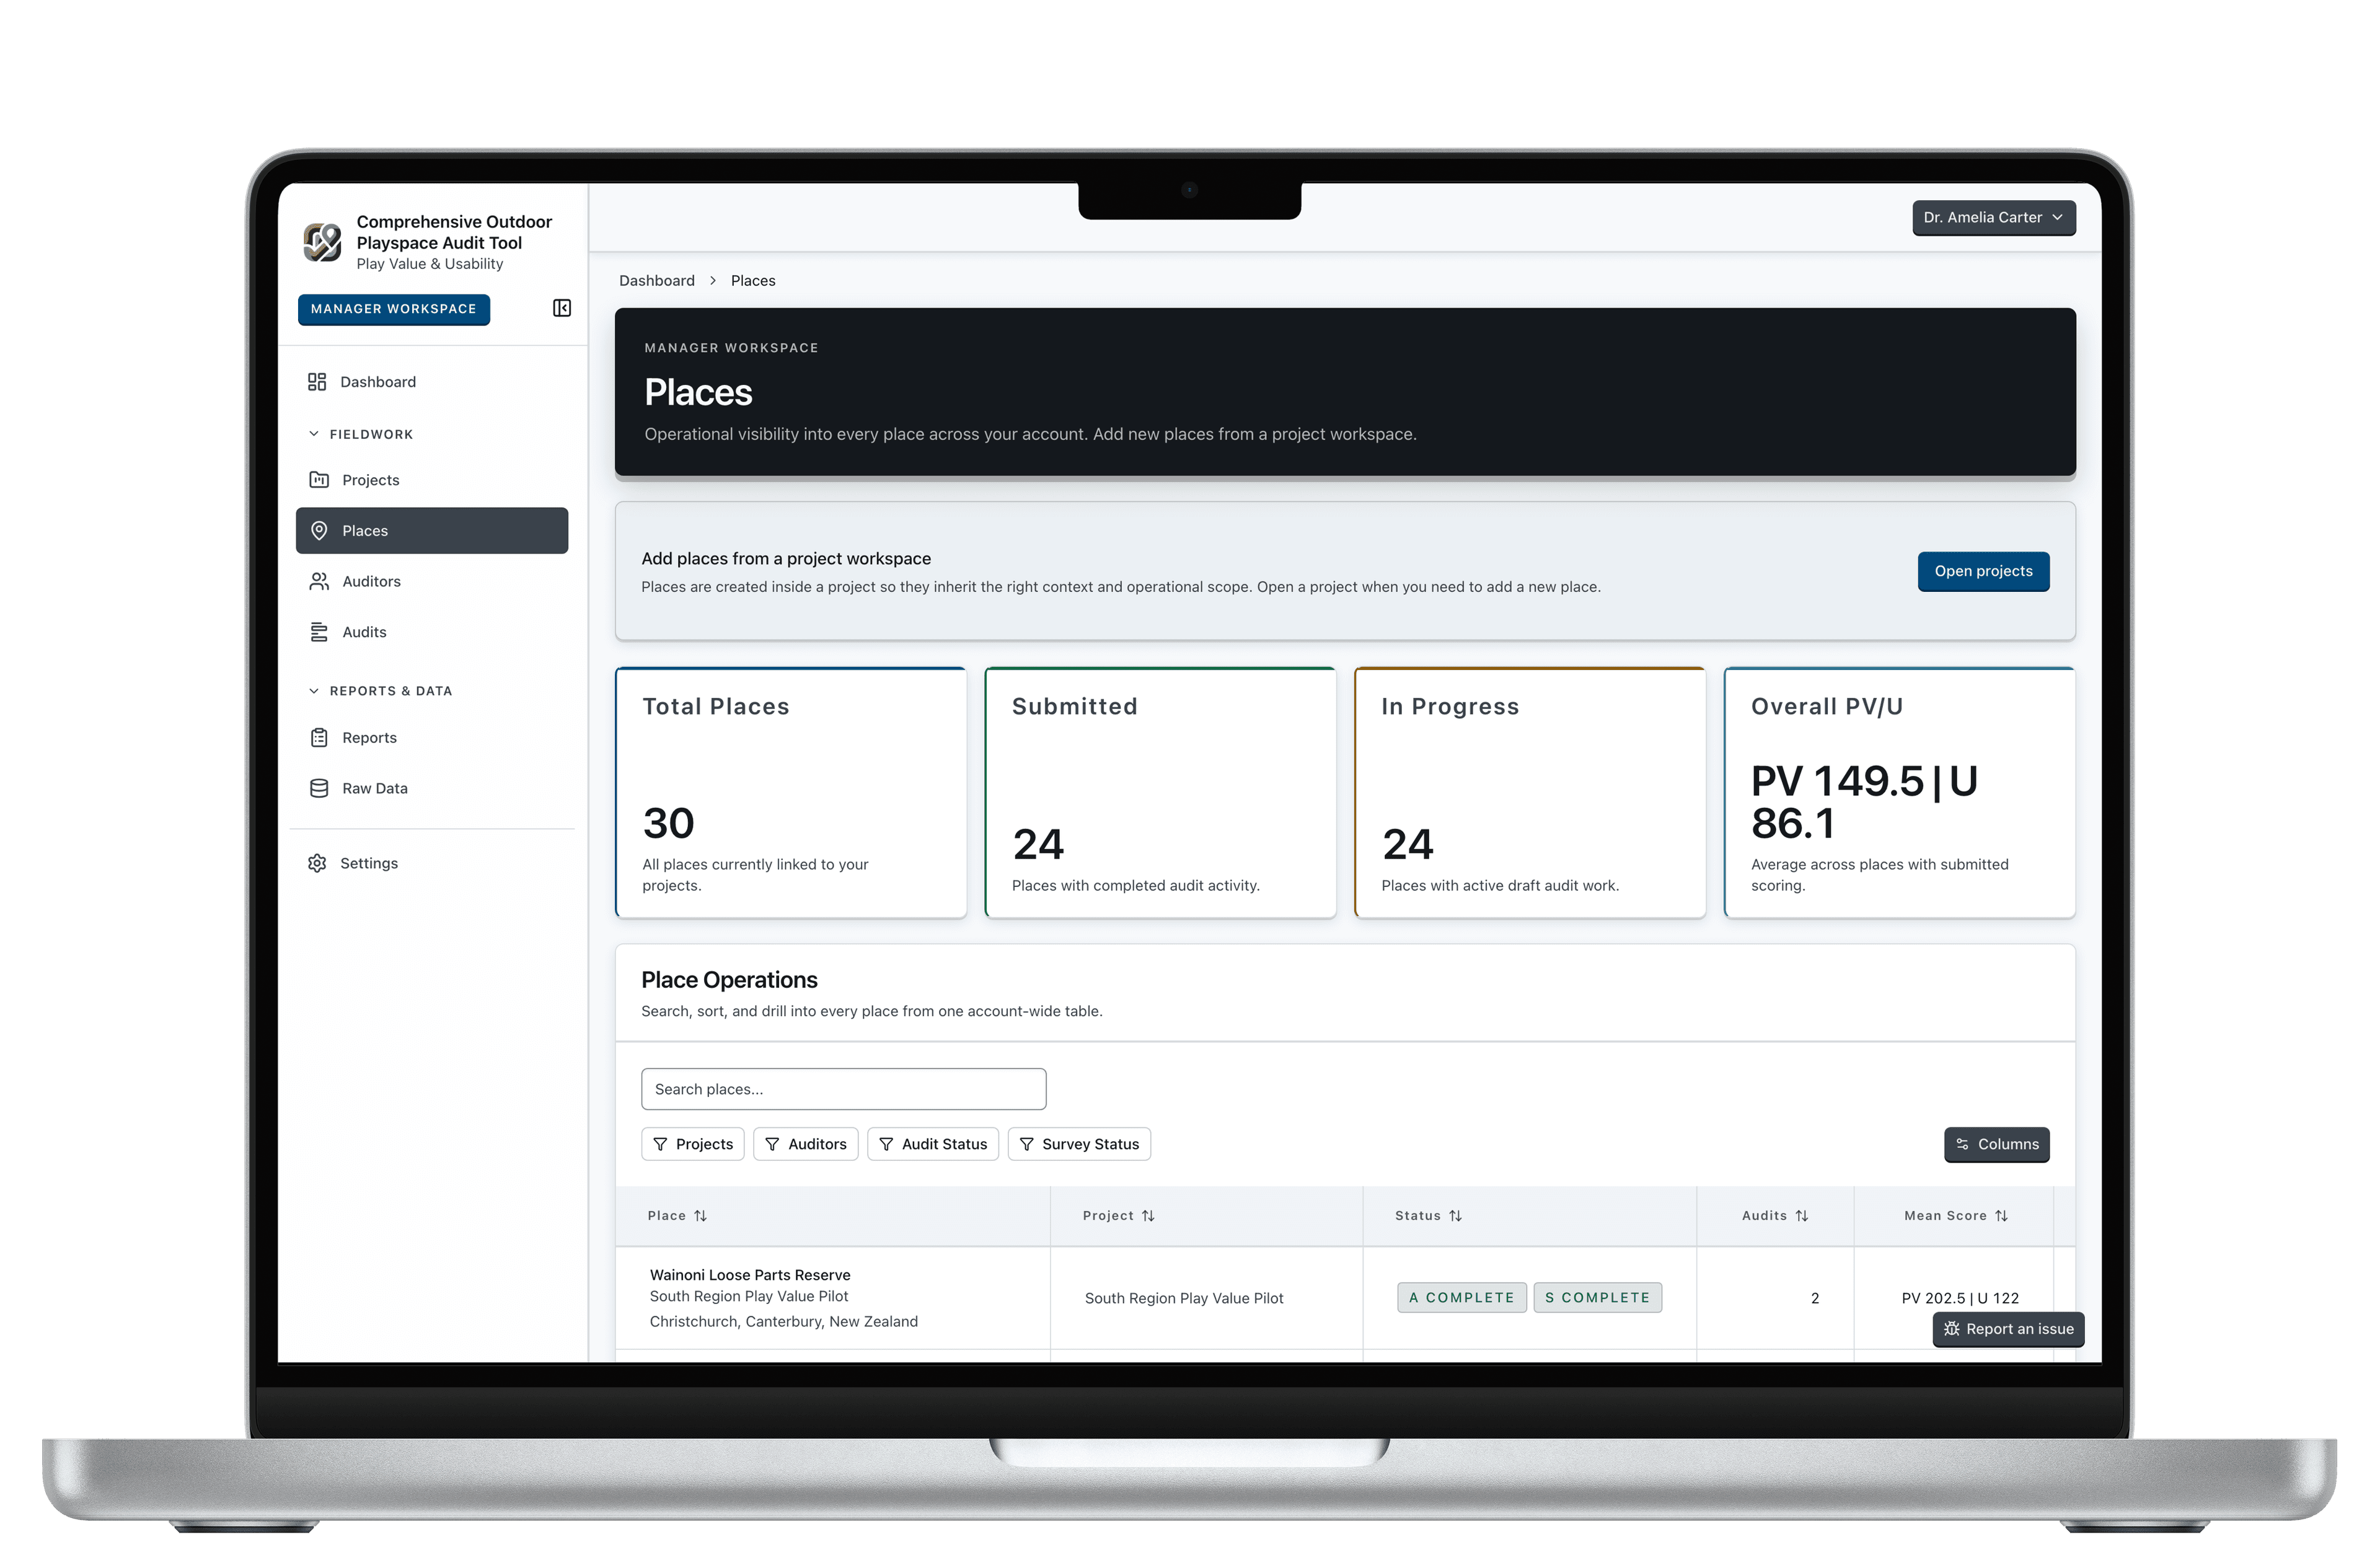Click the Projects folder icon

click(x=319, y=480)
